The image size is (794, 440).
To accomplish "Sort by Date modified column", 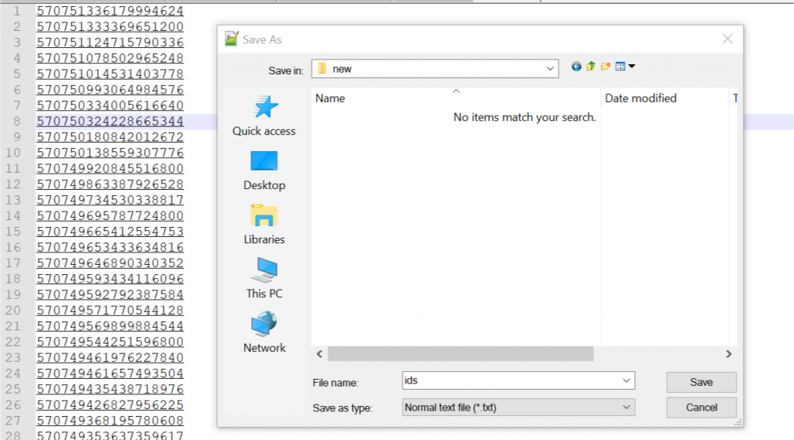I will click(x=640, y=98).
